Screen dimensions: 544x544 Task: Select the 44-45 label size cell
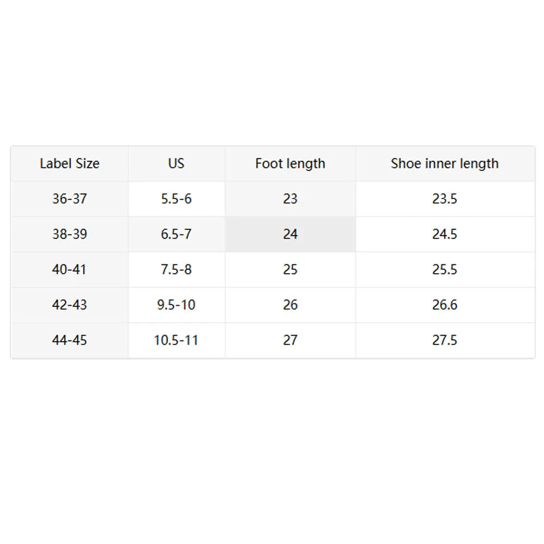pos(70,341)
